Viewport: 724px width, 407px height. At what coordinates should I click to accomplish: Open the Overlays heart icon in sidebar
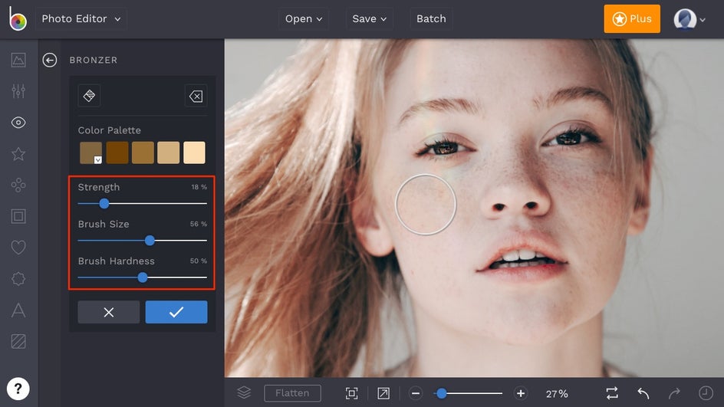coord(18,248)
